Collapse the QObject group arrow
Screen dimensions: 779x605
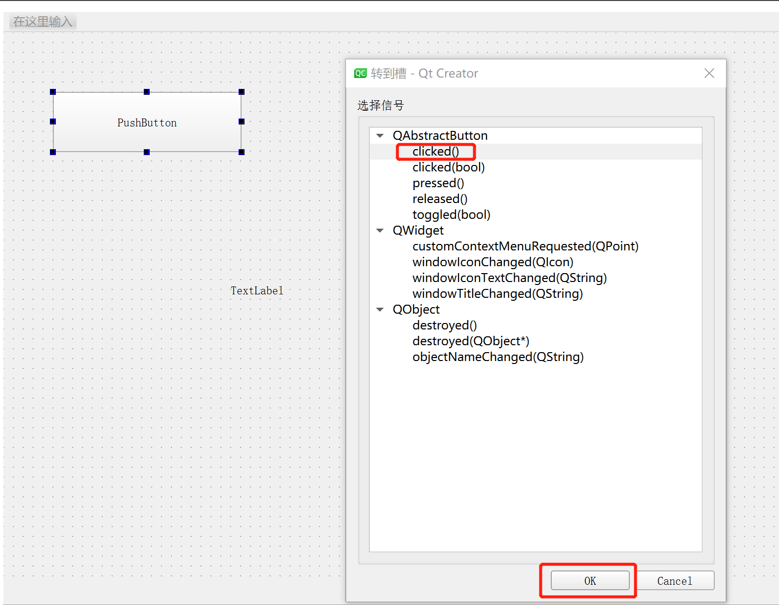click(380, 310)
